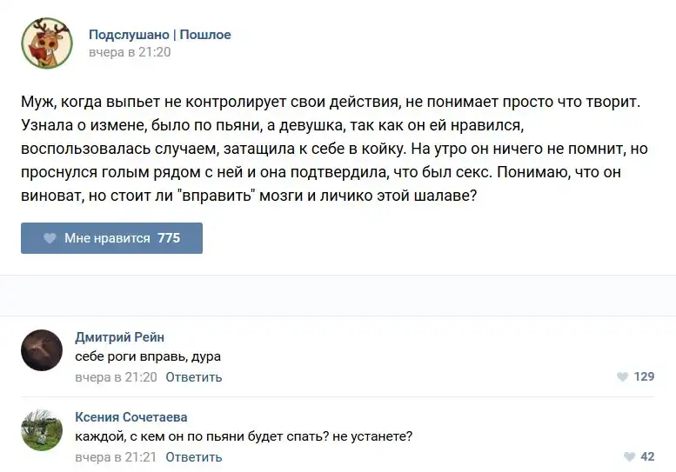The image size is (676, 472).
Task: Open Дмитрий Рейн's profile picture
Action: pos(42,350)
